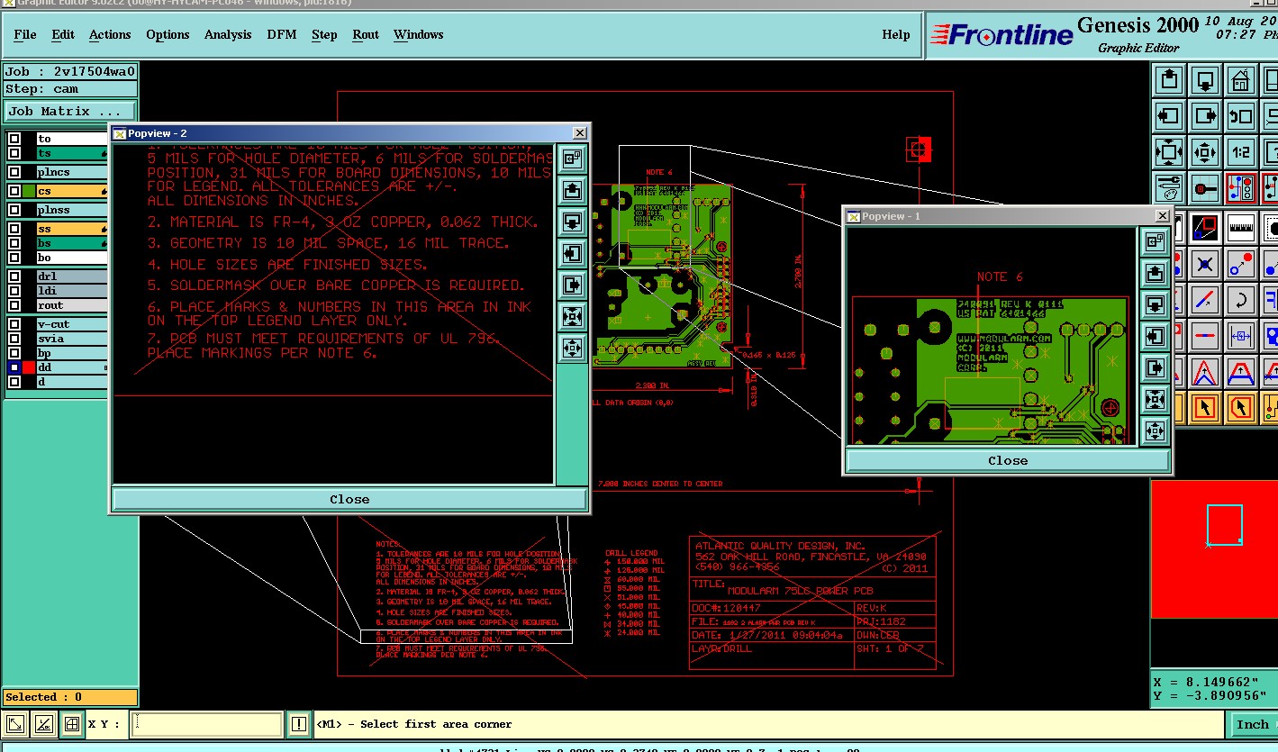Go to home view with house icon
This screenshot has height=752, width=1278.
click(x=1241, y=80)
